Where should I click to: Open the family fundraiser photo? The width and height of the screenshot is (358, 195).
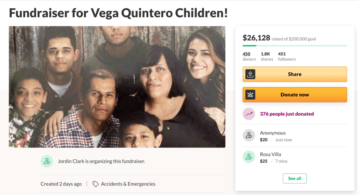[117, 87]
